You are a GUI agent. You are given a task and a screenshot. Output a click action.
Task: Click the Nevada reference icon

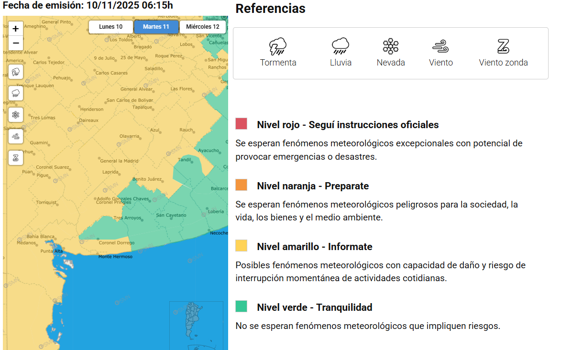(x=391, y=46)
